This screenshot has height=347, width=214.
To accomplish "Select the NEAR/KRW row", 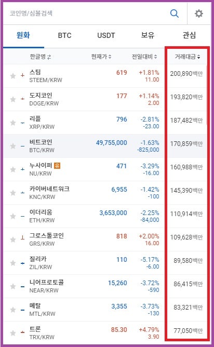I will (105, 286).
